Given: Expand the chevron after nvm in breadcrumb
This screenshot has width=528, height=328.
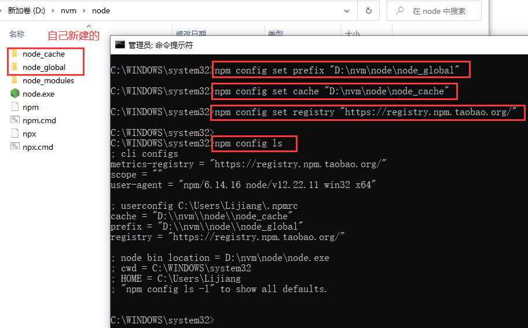Looking at the screenshot, I should pos(84,11).
